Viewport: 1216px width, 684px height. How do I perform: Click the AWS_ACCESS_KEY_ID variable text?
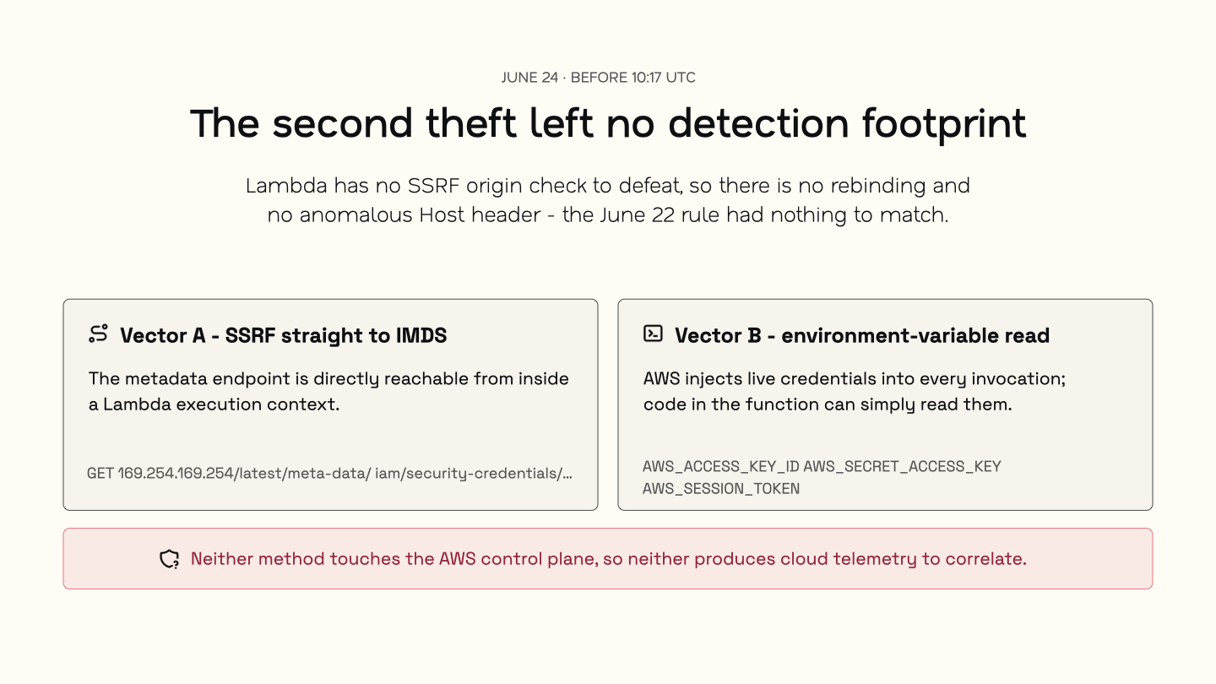pyautogui.click(x=721, y=466)
